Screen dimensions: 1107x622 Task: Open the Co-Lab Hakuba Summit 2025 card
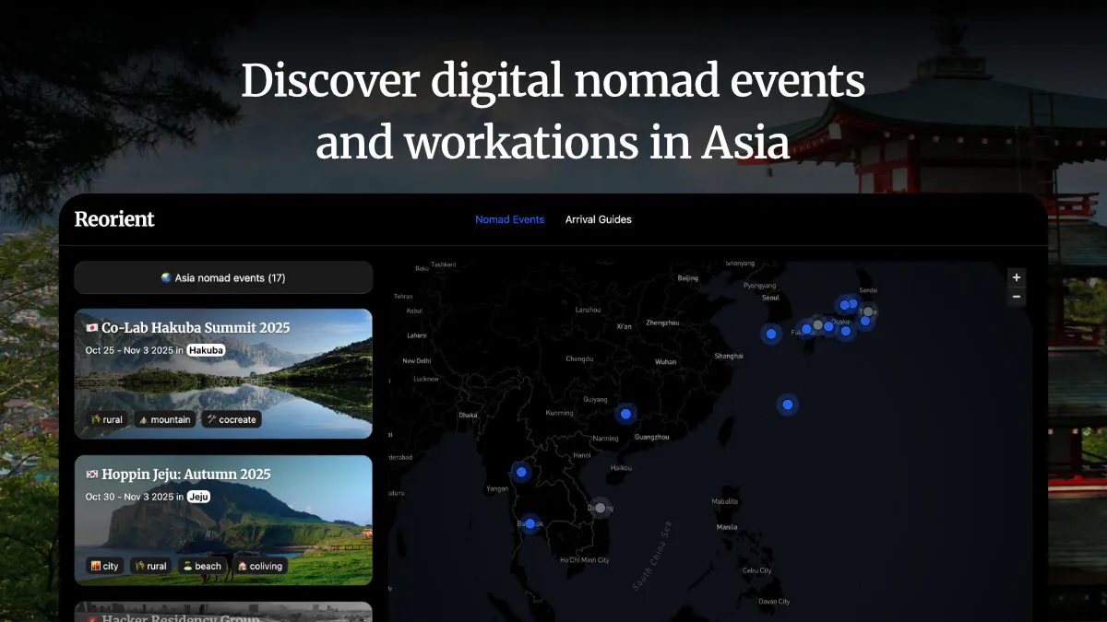[223, 373]
